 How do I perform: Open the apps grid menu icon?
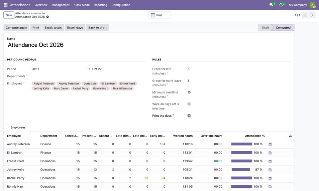pos(6,5)
